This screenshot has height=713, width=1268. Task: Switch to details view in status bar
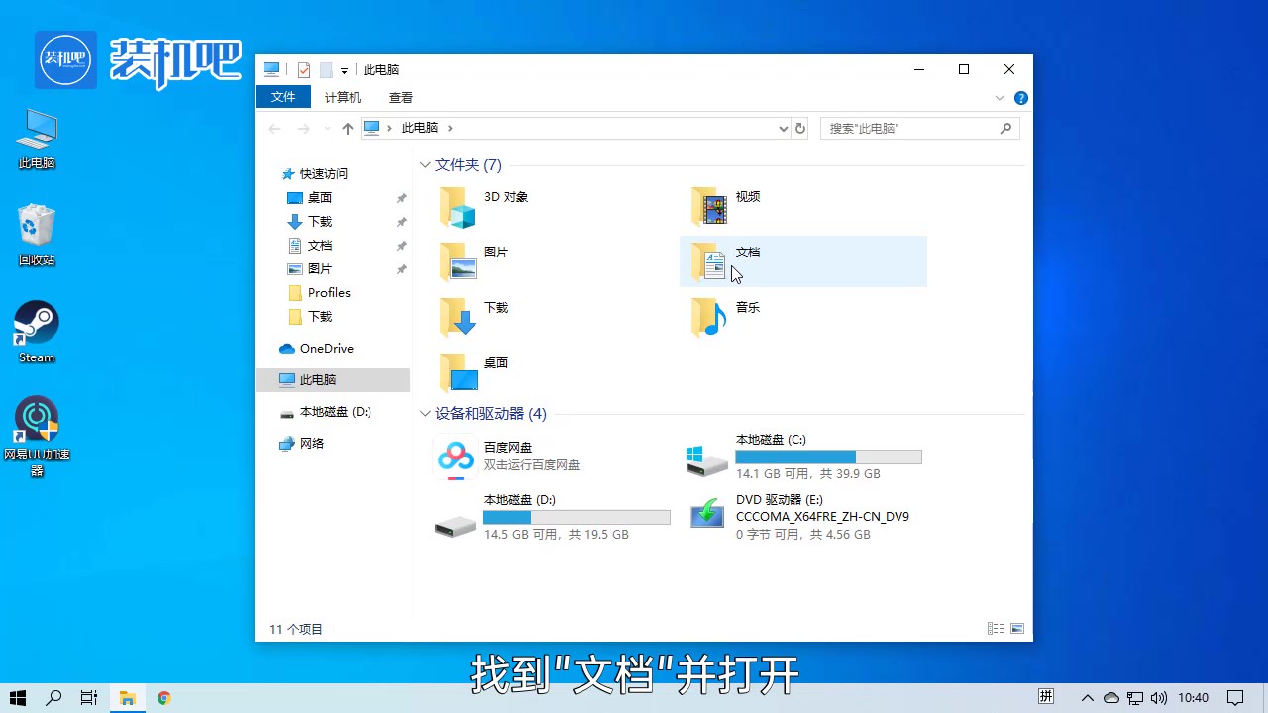(x=995, y=629)
